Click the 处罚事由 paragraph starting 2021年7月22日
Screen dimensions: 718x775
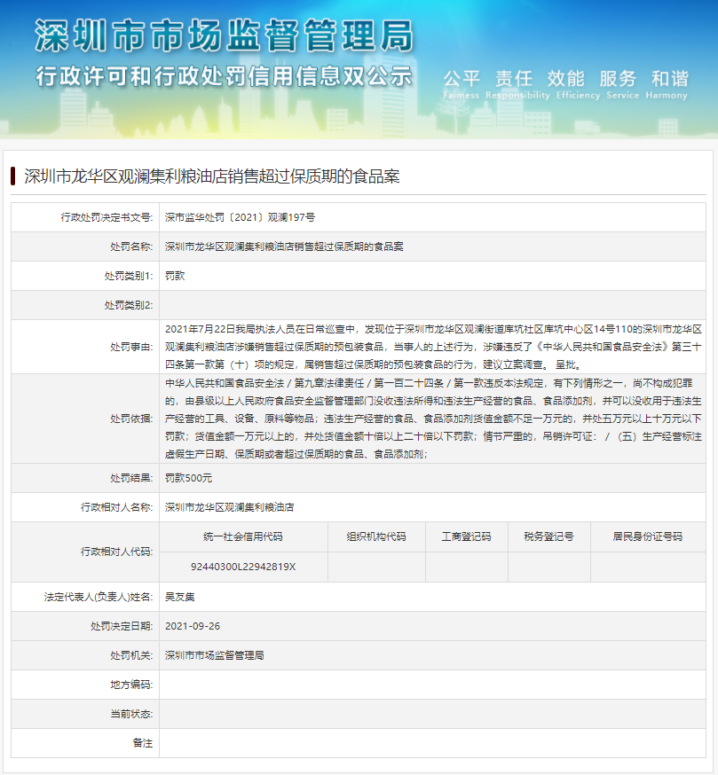point(433,347)
